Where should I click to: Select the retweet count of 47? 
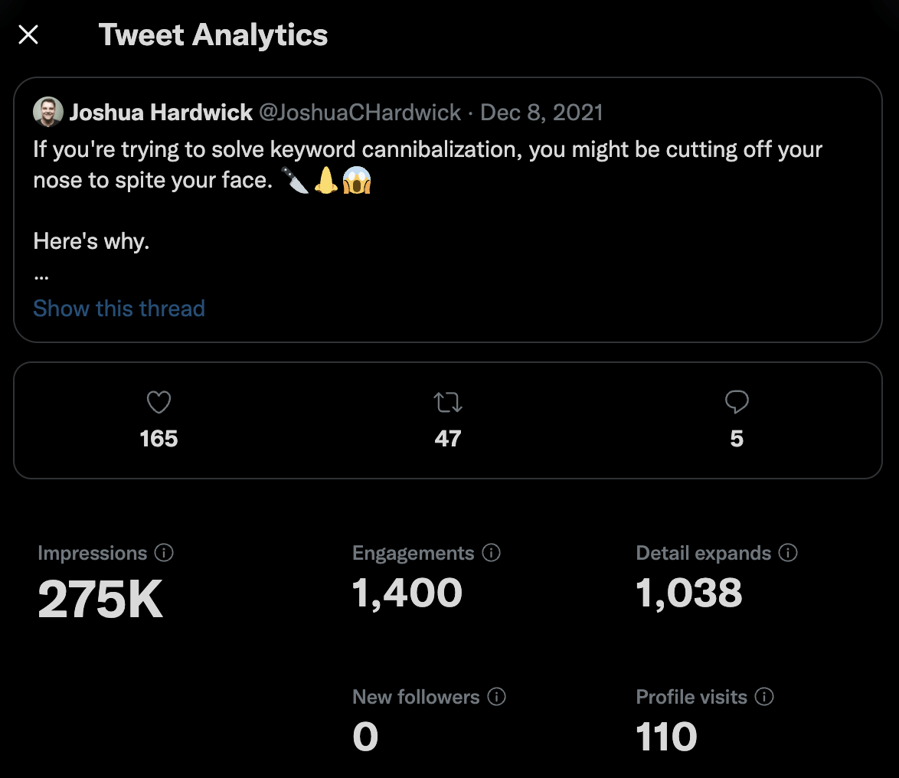pos(447,439)
